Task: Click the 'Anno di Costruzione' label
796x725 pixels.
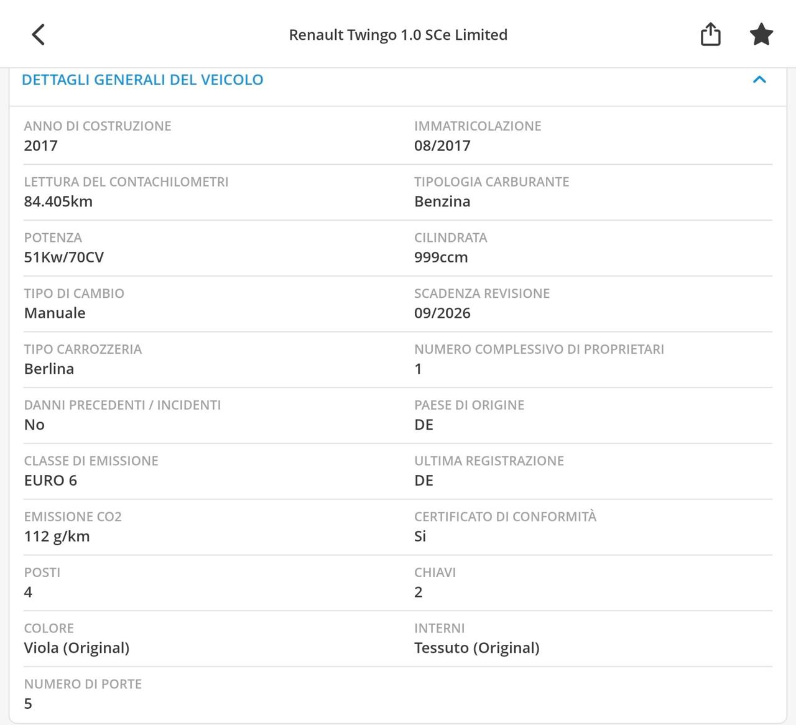Action: click(x=98, y=126)
